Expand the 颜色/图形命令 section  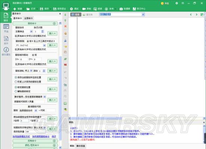[x=35, y=145]
